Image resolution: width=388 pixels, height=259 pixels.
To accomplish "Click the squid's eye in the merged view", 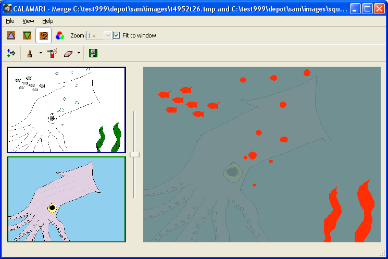I will point(233,172).
